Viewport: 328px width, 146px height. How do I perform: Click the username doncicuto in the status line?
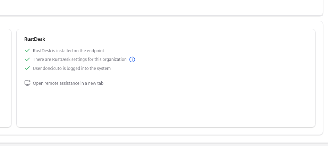point(52,69)
